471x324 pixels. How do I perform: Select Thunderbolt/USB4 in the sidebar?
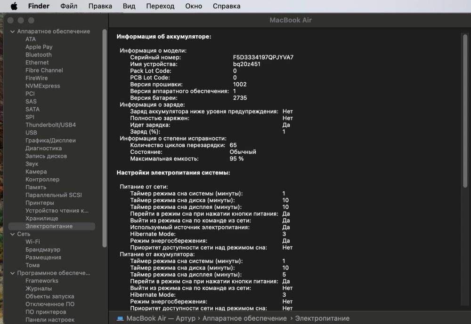click(50, 125)
